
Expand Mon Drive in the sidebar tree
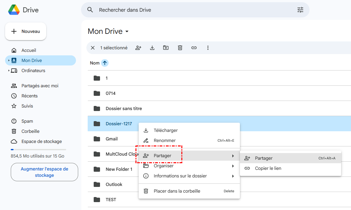pos(9,60)
